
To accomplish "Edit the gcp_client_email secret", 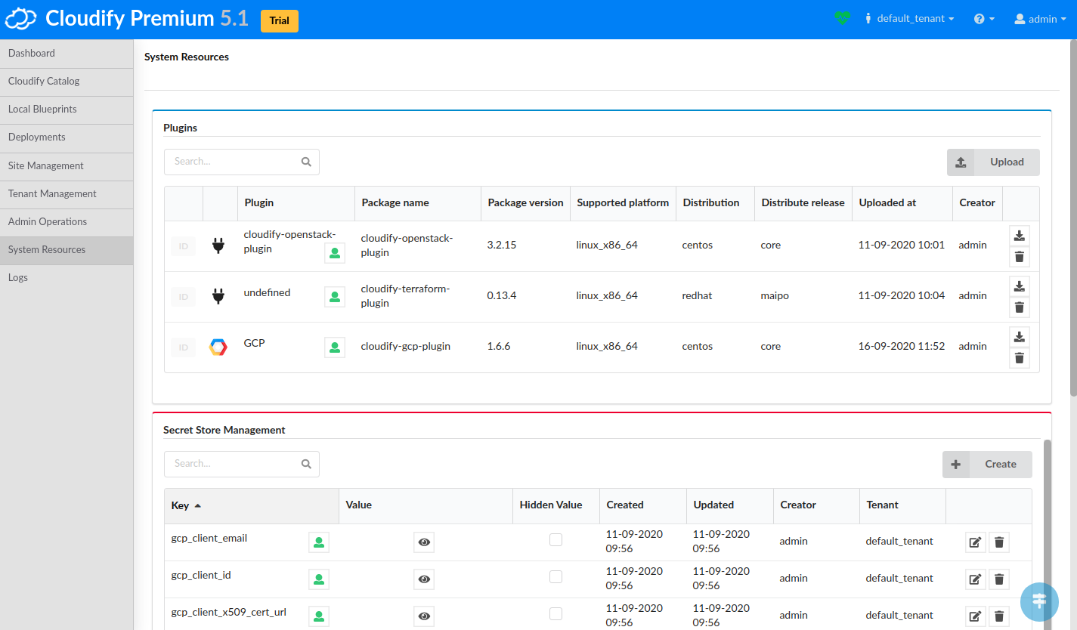I will pos(976,542).
